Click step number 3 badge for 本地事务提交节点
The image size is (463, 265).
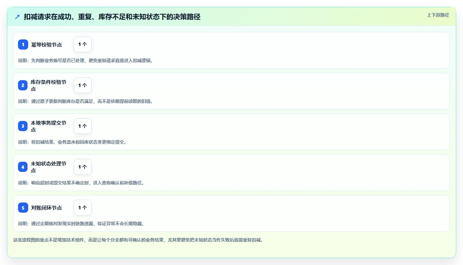pos(23,126)
